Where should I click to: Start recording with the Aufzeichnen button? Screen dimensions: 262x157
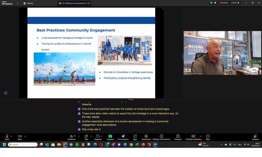[146, 136]
